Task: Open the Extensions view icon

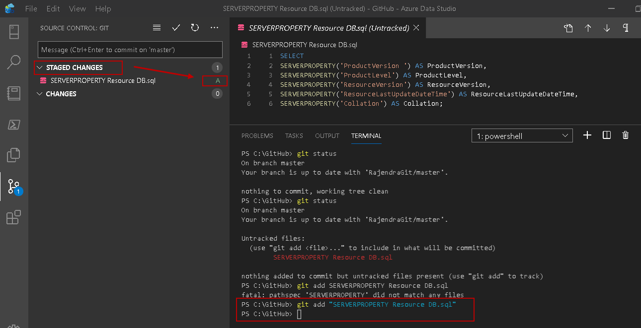Action: click(14, 217)
